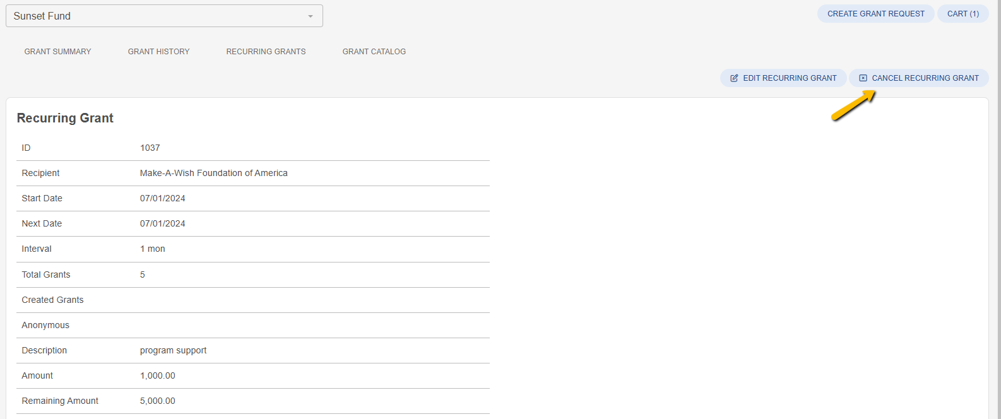Click the Start Date value 07/01/2024

163,198
